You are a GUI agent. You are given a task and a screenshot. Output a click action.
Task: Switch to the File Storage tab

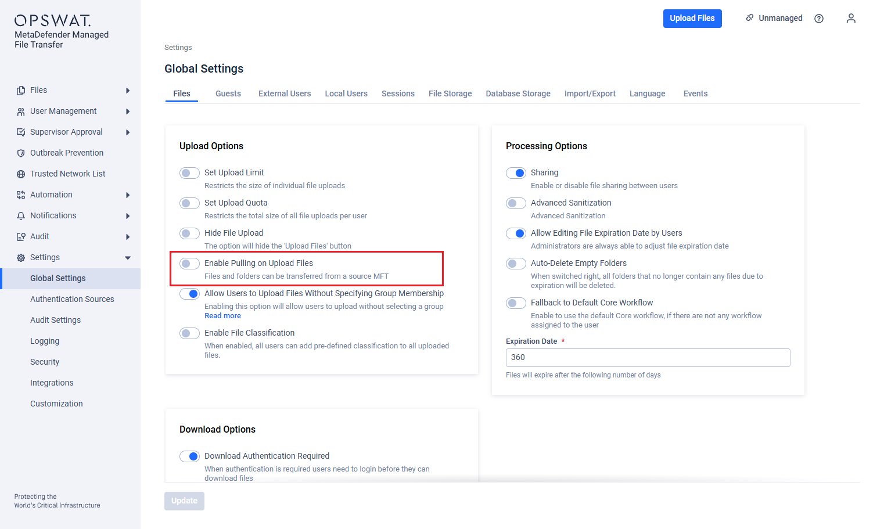(450, 93)
